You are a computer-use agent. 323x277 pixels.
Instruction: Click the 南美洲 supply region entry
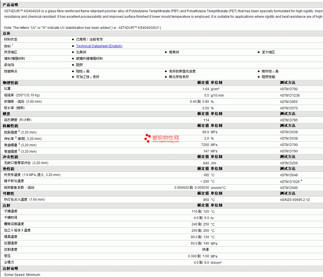[174, 52]
